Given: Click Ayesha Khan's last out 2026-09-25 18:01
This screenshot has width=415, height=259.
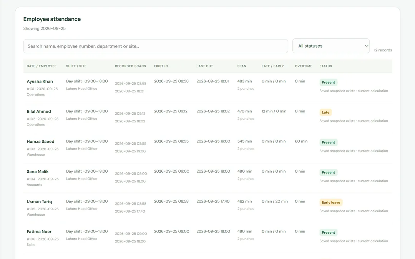Looking at the screenshot, I should 212,81.
